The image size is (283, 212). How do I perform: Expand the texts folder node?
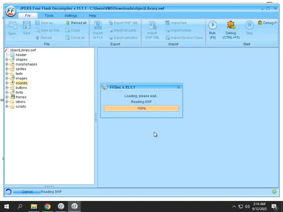click(x=7, y=73)
